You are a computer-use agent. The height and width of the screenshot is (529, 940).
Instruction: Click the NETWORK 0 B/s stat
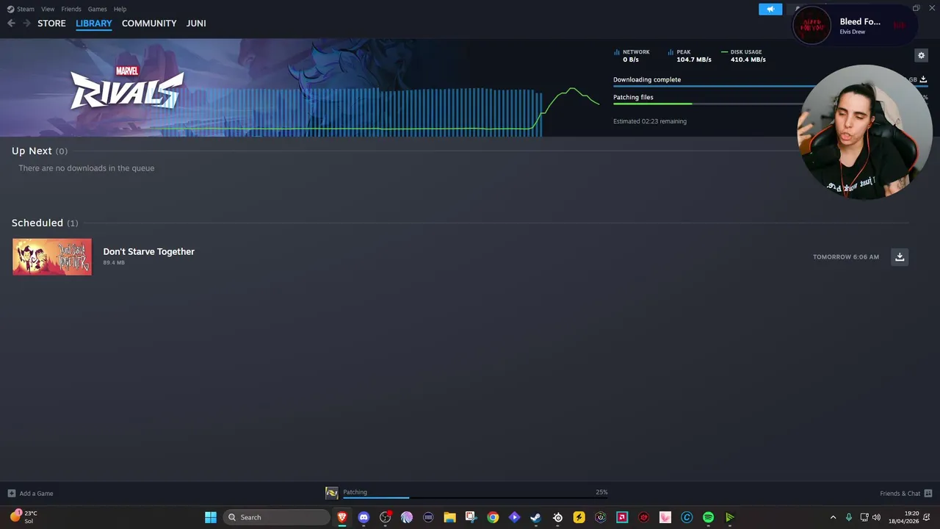pos(632,56)
